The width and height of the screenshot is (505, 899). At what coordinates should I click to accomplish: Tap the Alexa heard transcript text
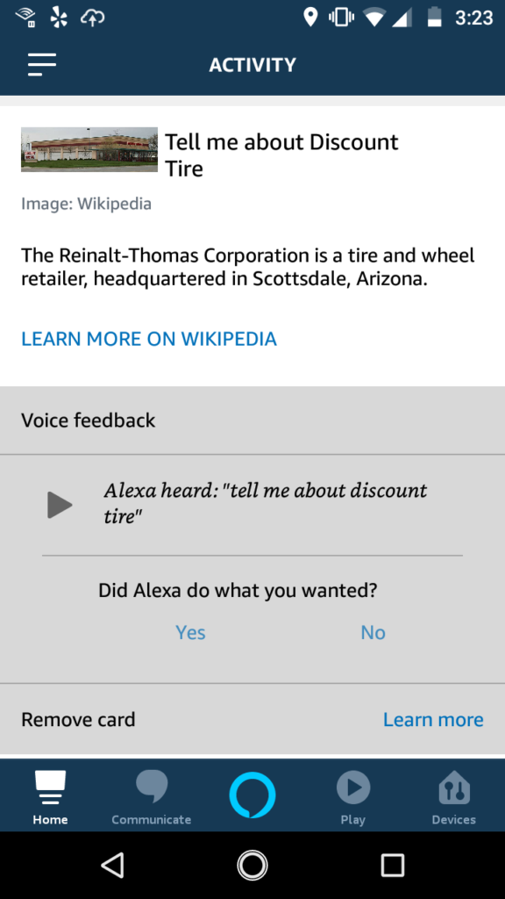click(x=266, y=503)
